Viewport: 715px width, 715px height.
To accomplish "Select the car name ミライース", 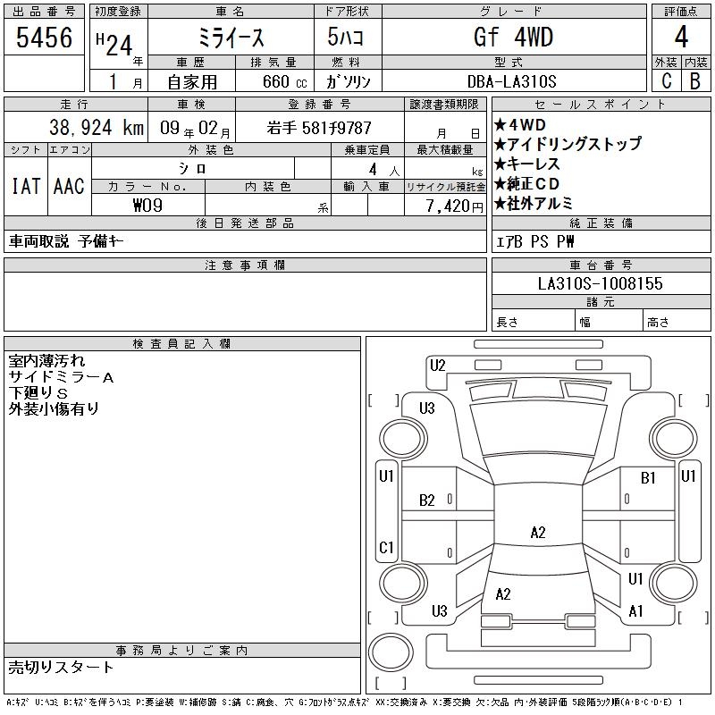I will [229, 37].
